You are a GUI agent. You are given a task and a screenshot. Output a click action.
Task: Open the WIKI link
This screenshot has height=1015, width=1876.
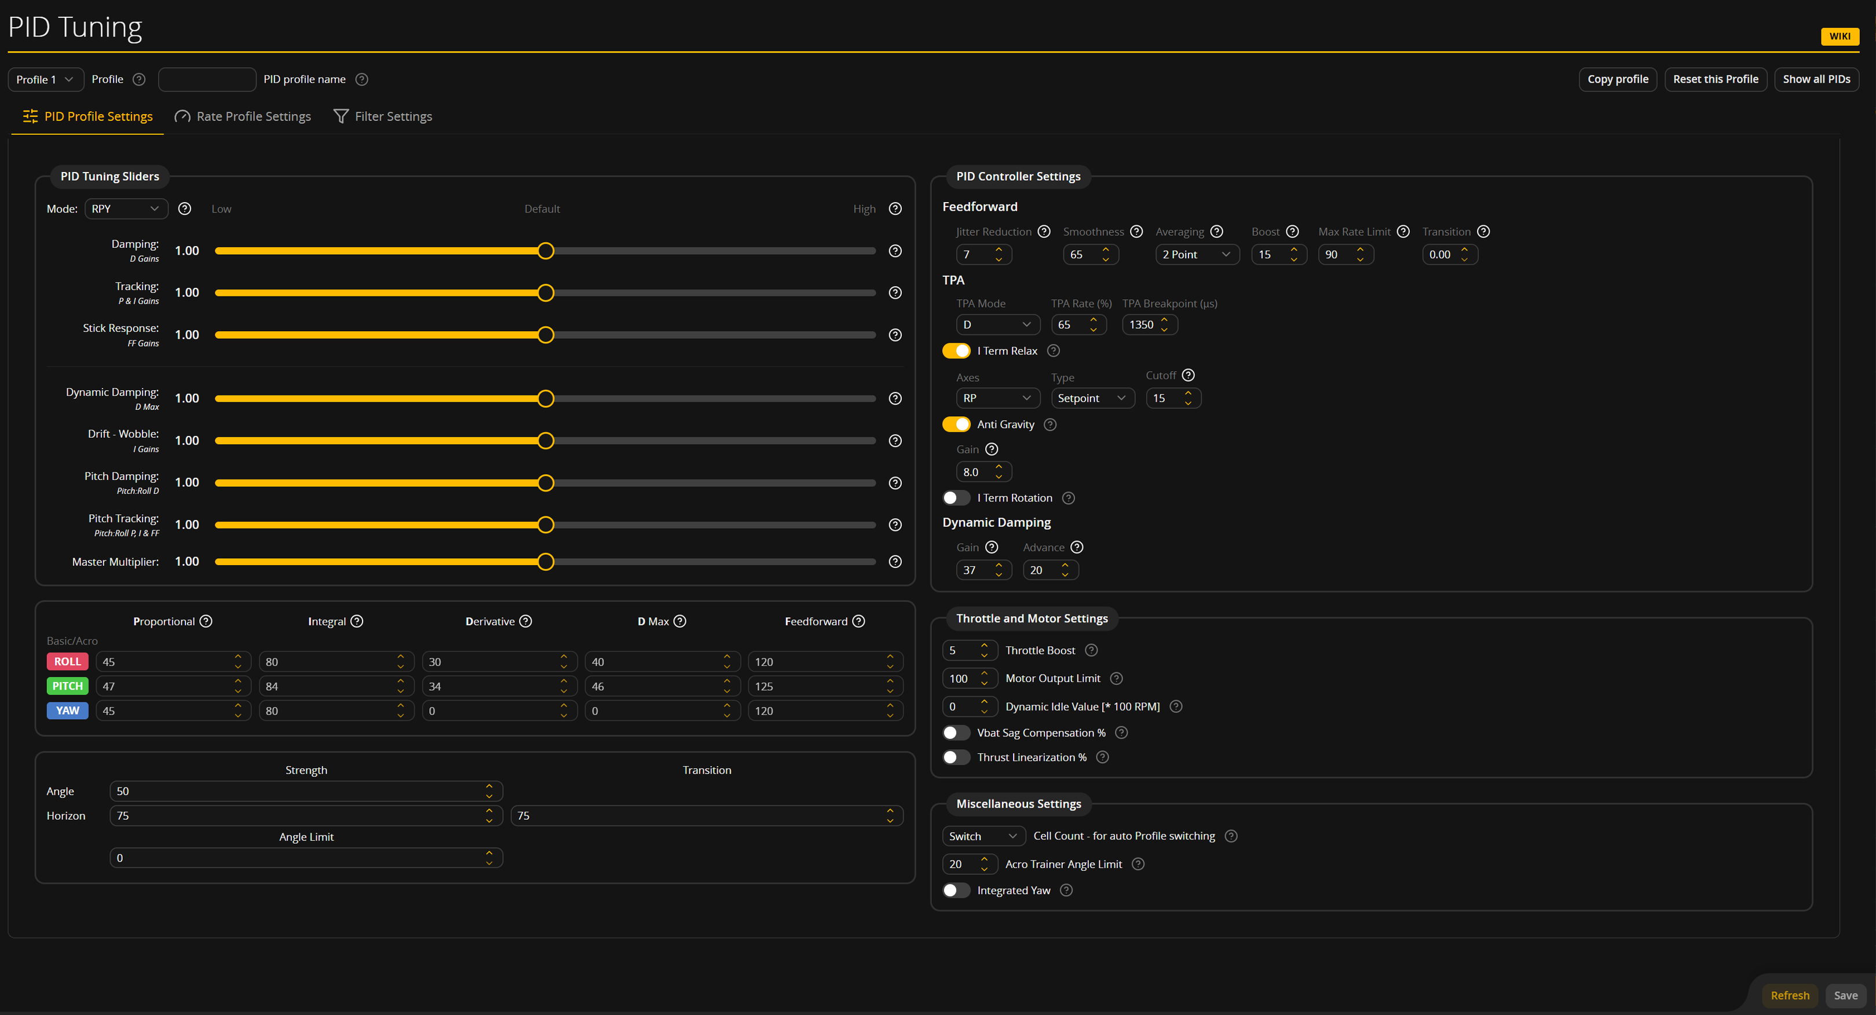[x=1840, y=36]
